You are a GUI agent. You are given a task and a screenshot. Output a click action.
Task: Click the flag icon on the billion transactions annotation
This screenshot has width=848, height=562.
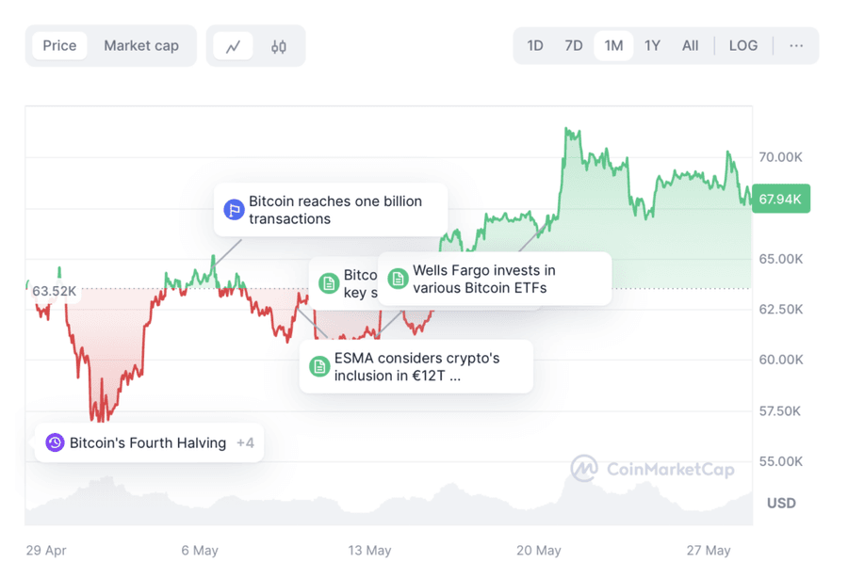(233, 209)
